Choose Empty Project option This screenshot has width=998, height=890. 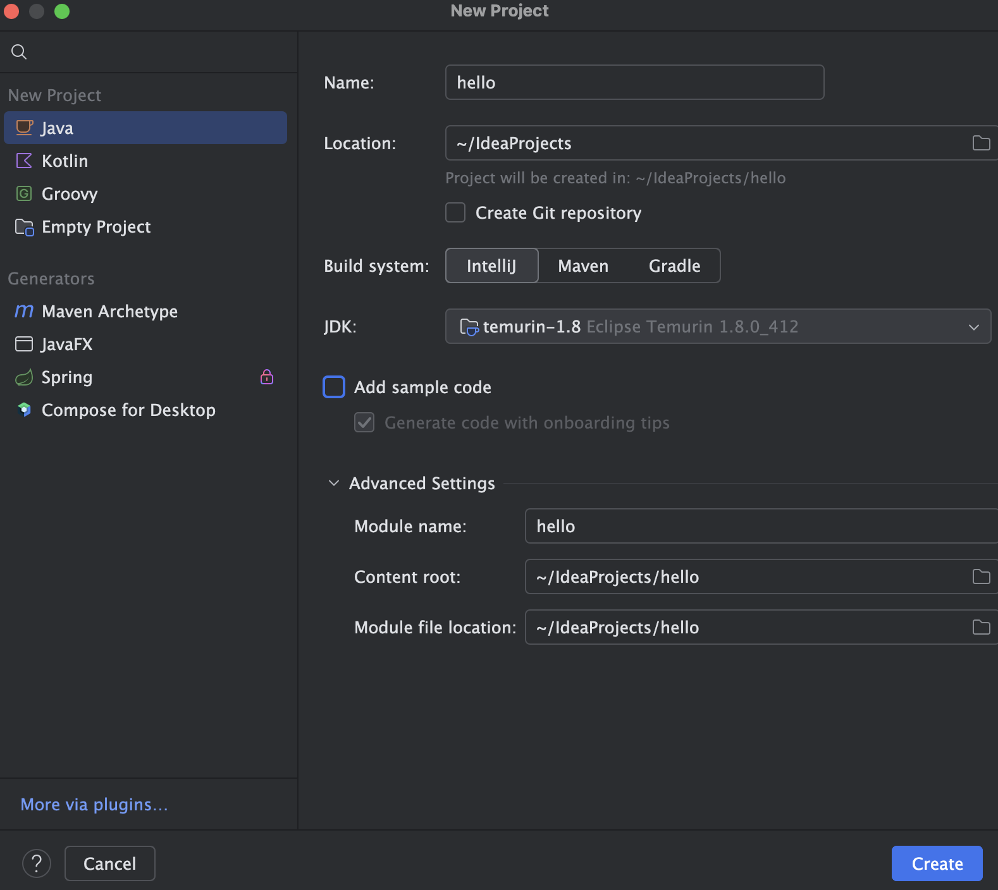click(x=145, y=226)
